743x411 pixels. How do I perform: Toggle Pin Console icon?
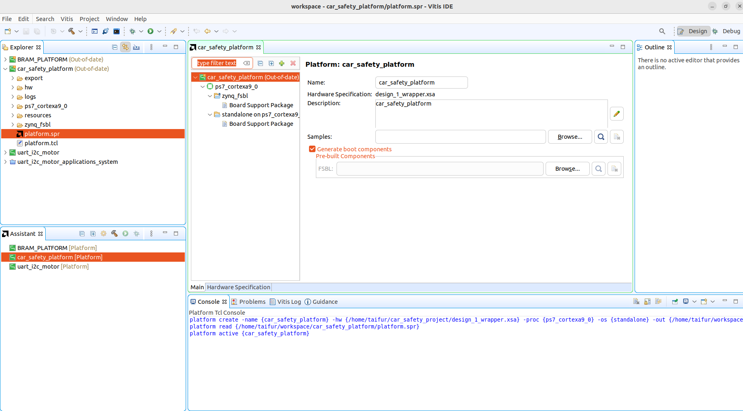point(675,302)
